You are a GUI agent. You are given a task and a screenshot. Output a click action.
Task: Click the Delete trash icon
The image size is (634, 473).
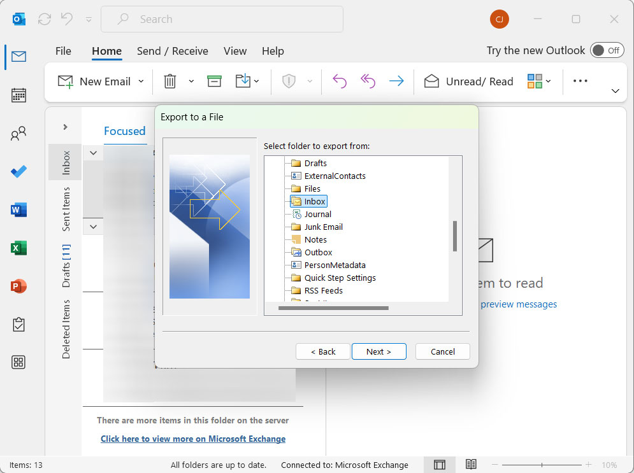(169, 81)
